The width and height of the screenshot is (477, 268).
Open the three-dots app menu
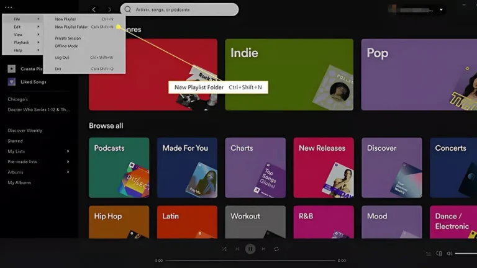[x=9, y=7]
